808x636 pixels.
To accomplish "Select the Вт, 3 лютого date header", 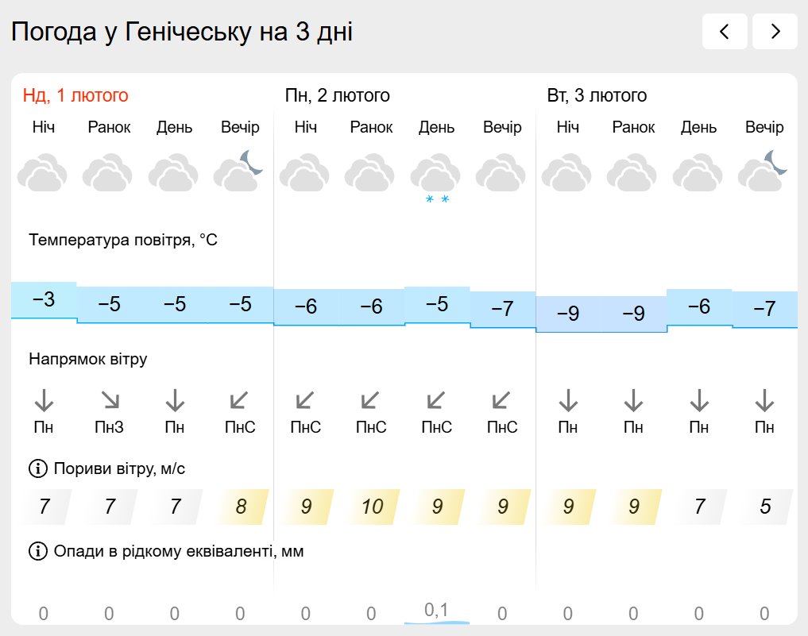I will click(x=597, y=96).
